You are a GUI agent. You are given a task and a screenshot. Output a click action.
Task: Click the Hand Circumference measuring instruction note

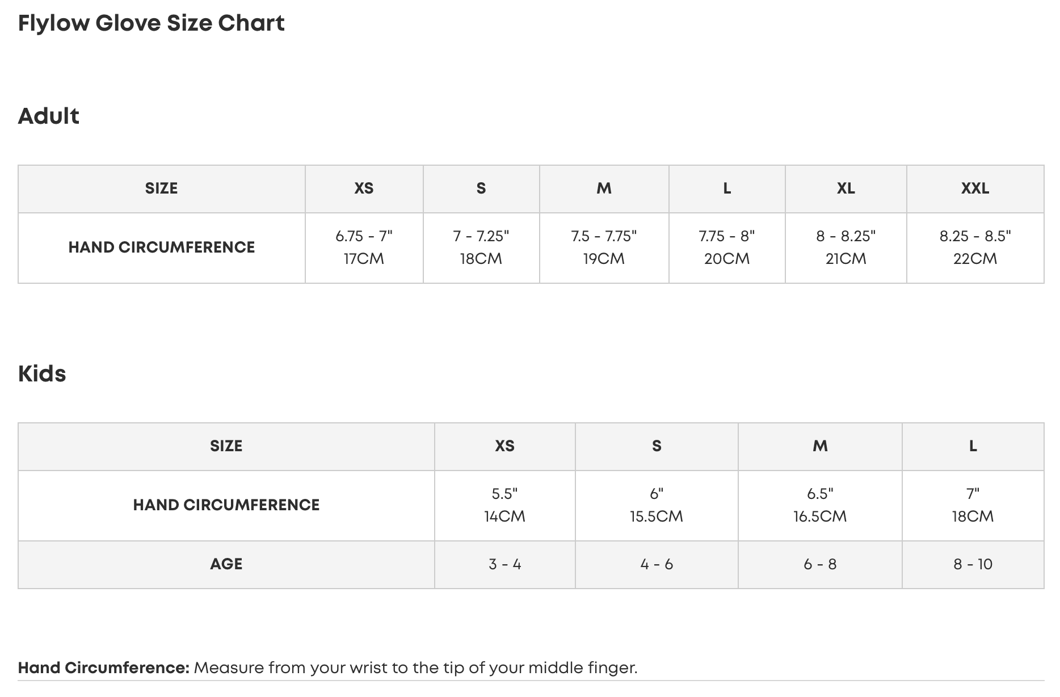(328, 668)
